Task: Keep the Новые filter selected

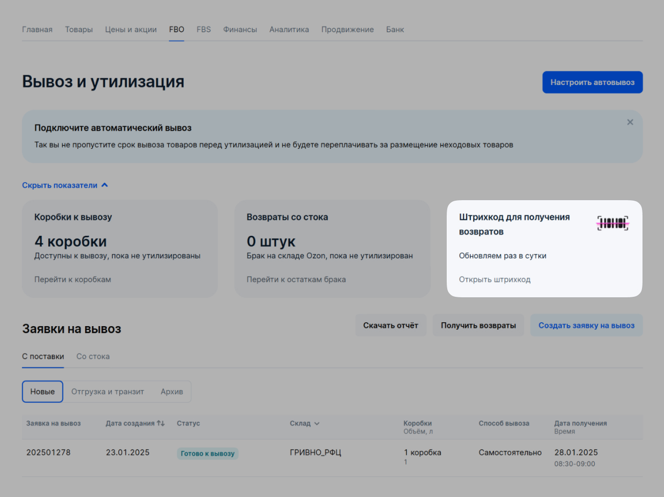Action: tap(42, 391)
